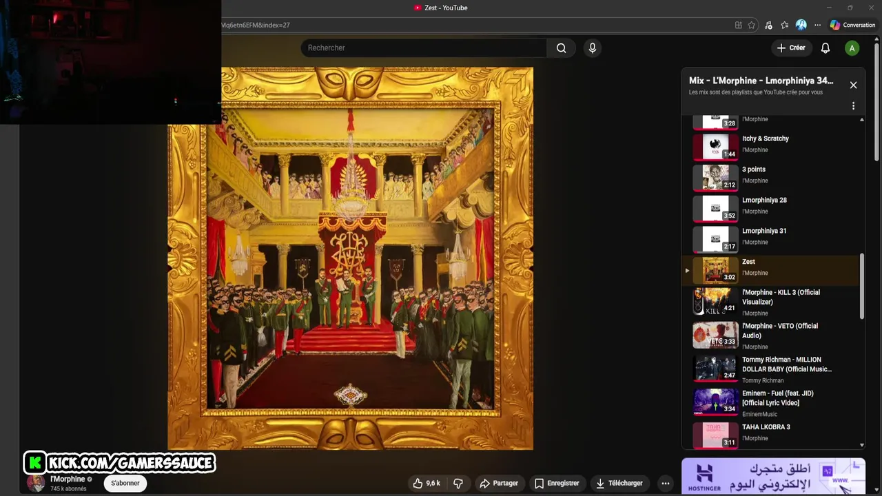Click the Mix - L'Morphine playlist title

click(x=761, y=81)
